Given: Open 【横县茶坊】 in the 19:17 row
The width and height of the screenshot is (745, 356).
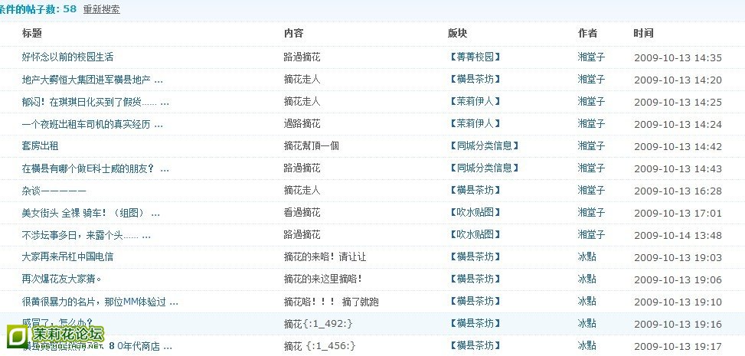Looking at the screenshot, I should (474, 345).
